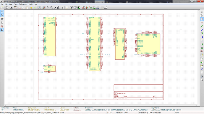Select the Delete item trash tool

202,80
